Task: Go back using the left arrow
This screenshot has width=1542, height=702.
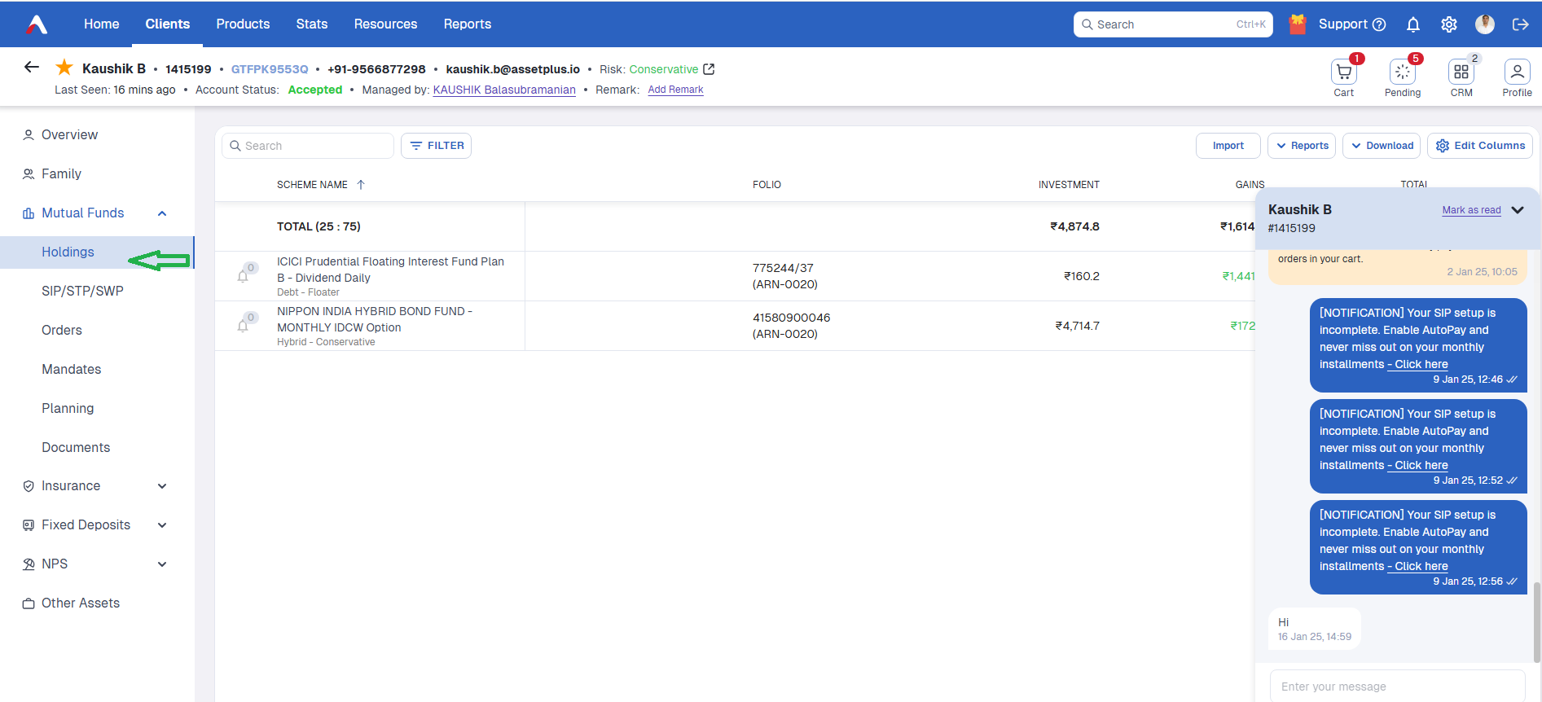Action: pos(32,67)
